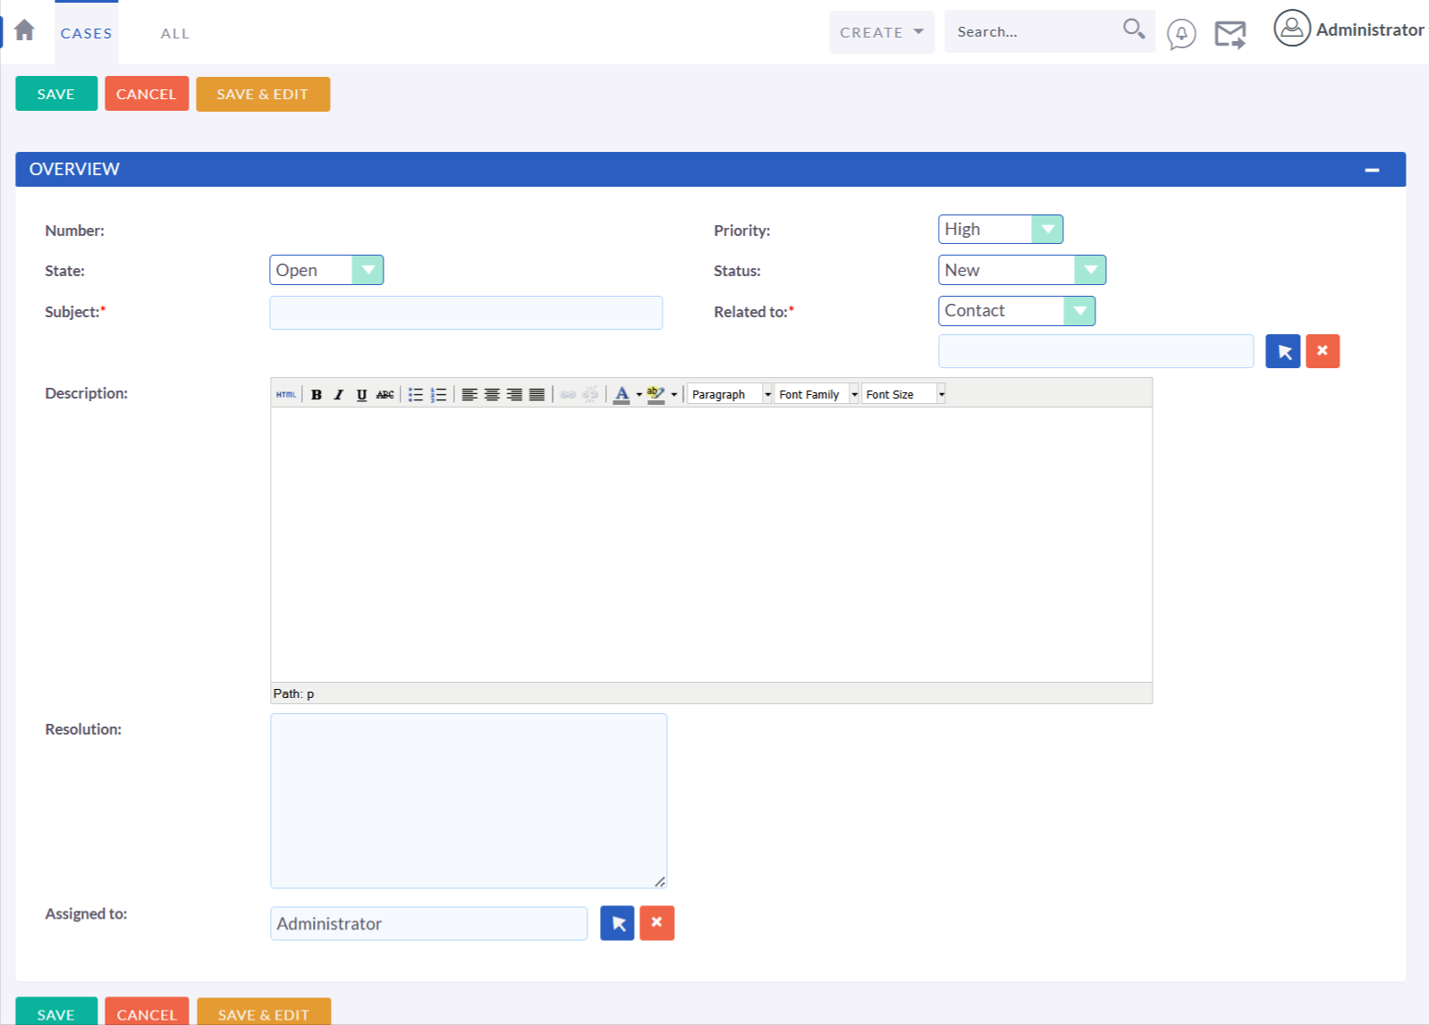Insert an unordered bullet list

tap(415, 394)
